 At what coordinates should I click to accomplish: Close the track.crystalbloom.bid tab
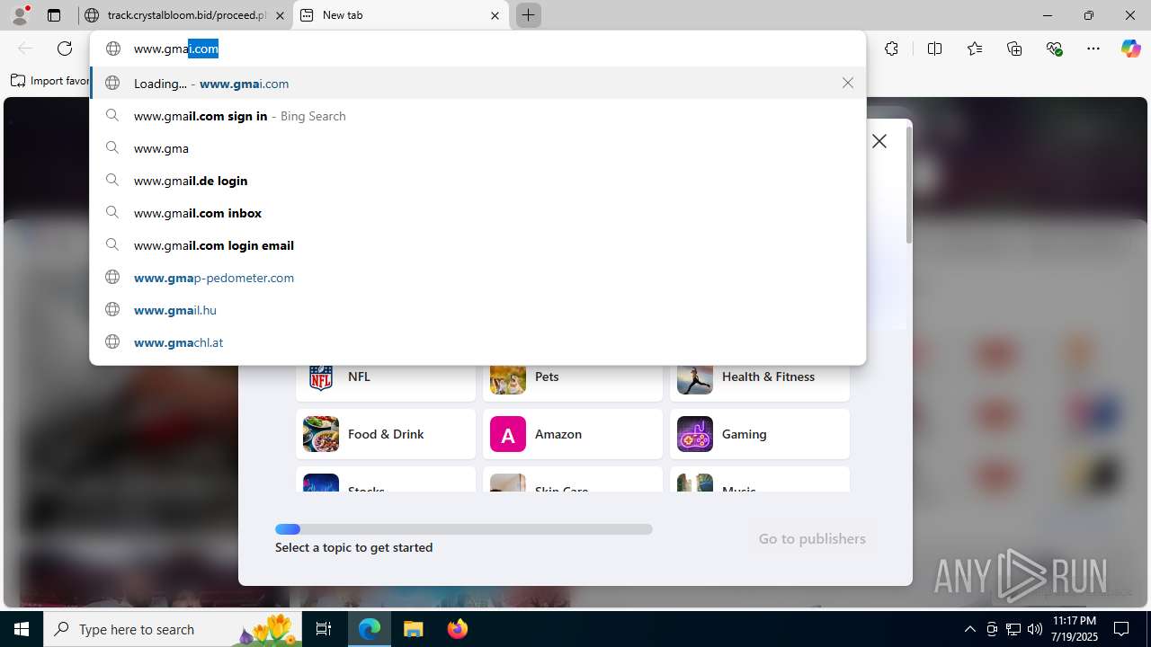(x=281, y=15)
